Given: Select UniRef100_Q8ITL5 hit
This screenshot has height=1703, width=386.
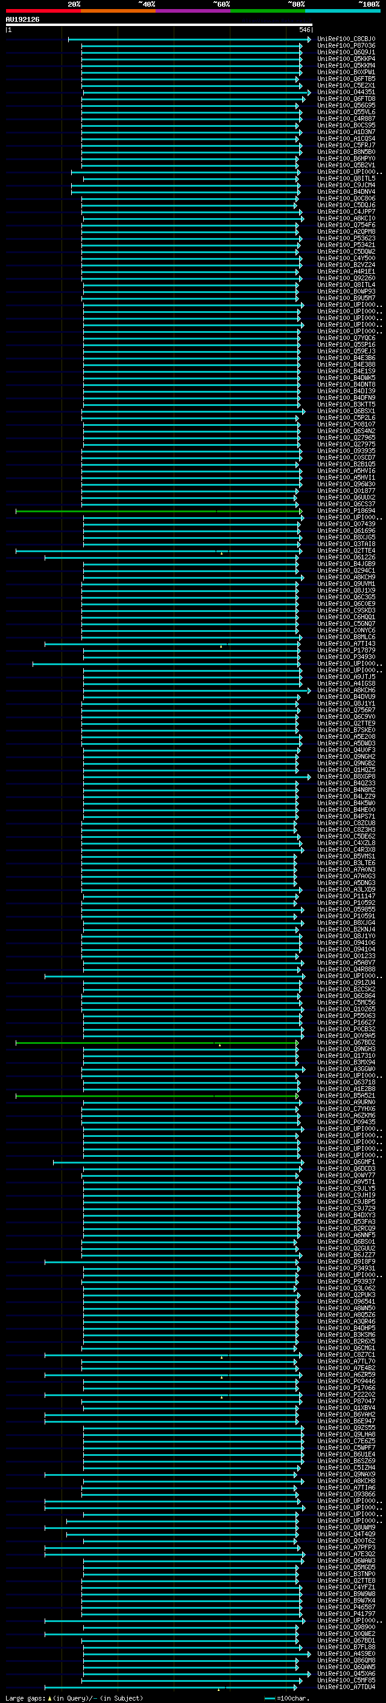Looking at the screenshot, I should pyautogui.click(x=346, y=178).
